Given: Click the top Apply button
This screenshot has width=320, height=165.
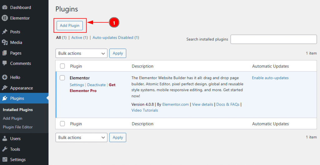Looking at the screenshot, I should [x=118, y=53].
